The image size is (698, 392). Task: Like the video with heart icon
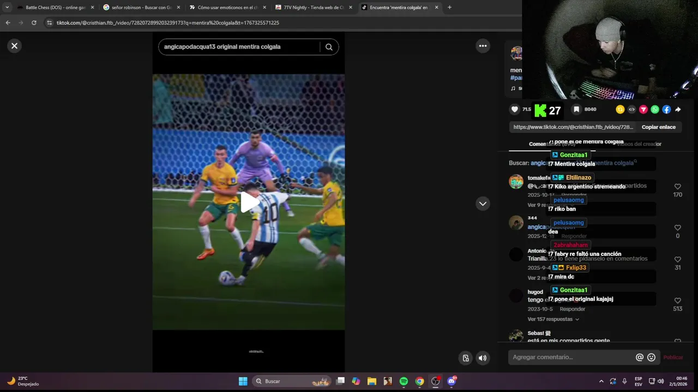(515, 109)
